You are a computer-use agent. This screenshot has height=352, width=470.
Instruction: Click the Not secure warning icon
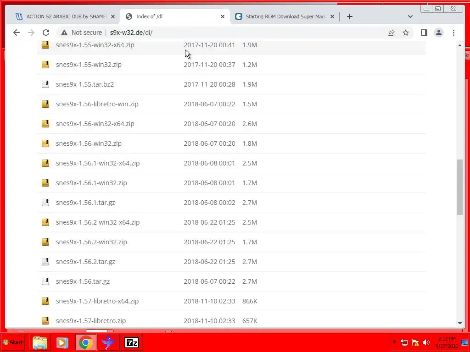64,33
